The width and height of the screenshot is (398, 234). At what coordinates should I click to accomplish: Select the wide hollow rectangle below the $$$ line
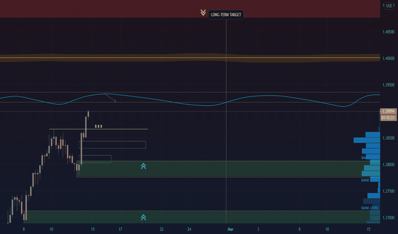pos(112,145)
